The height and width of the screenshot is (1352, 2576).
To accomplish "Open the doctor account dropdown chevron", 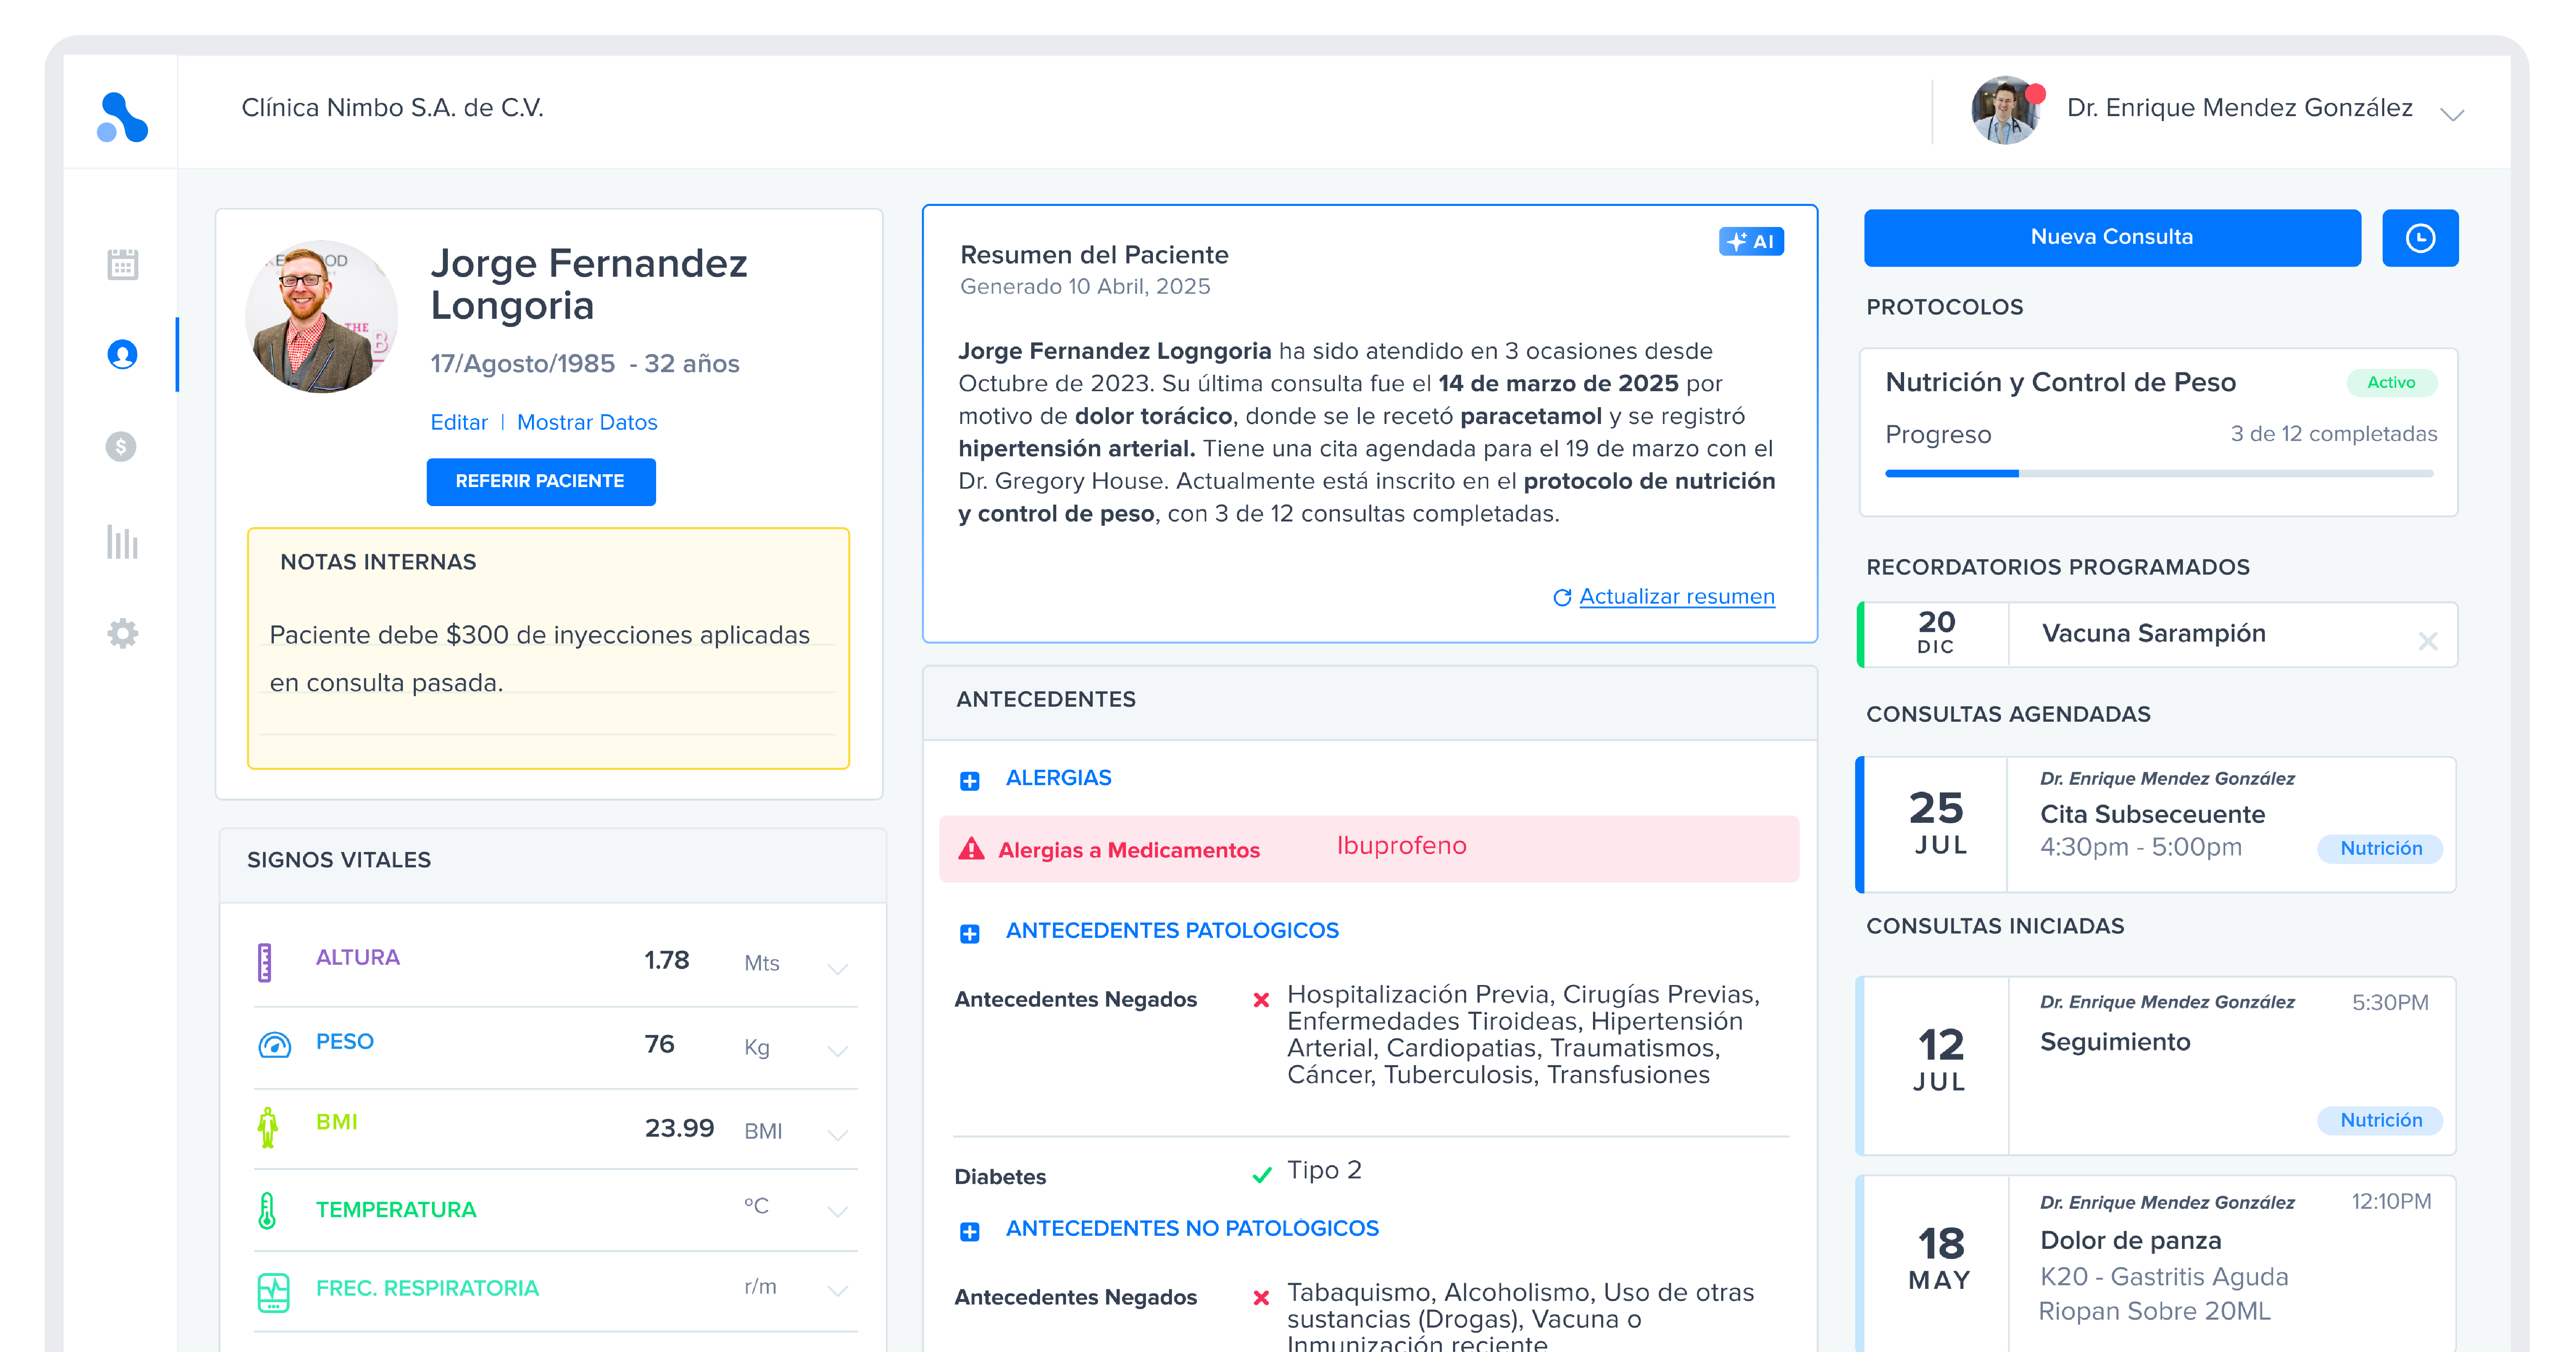I will pos(2452,114).
